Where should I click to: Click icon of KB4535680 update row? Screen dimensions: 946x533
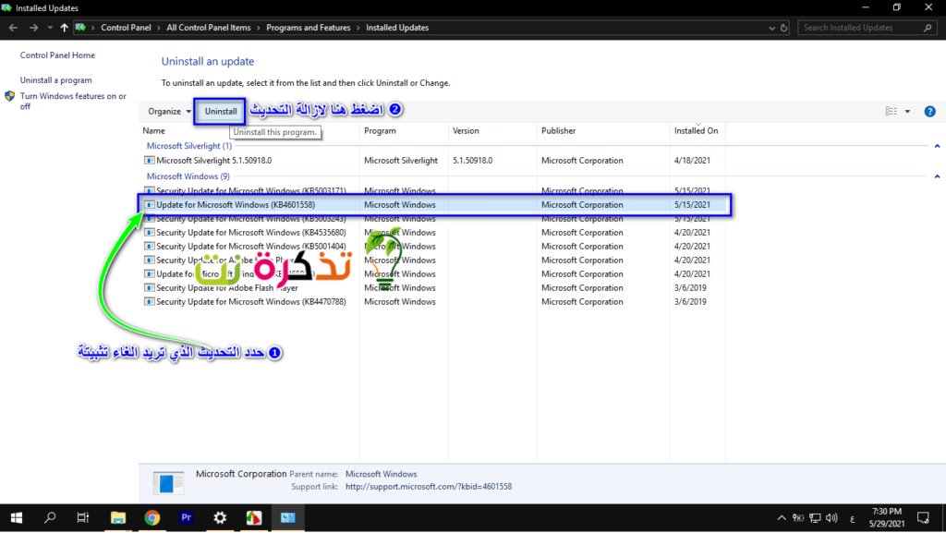149,233
